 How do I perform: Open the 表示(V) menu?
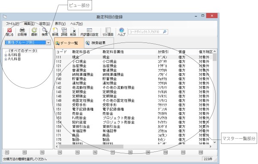[x=60, y=24]
